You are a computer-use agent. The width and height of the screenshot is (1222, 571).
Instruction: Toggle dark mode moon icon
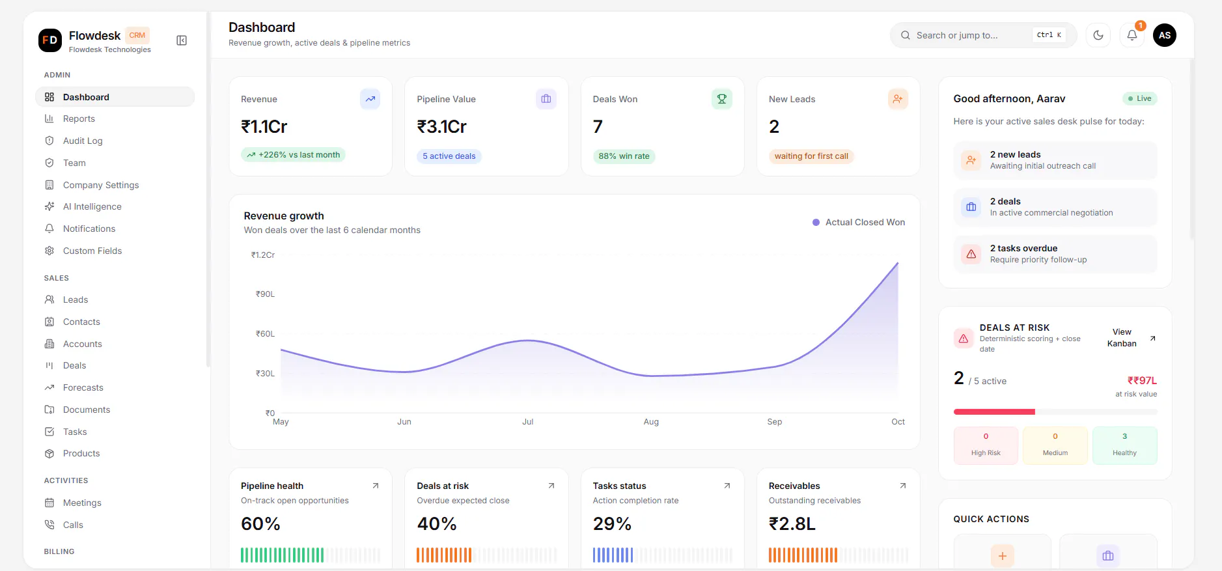(1098, 35)
